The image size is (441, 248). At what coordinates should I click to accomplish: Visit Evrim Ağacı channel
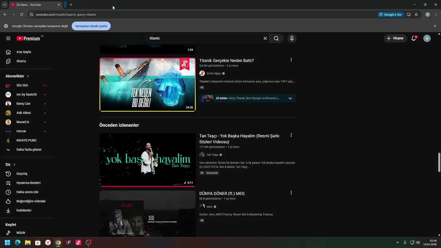(x=214, y=73)
